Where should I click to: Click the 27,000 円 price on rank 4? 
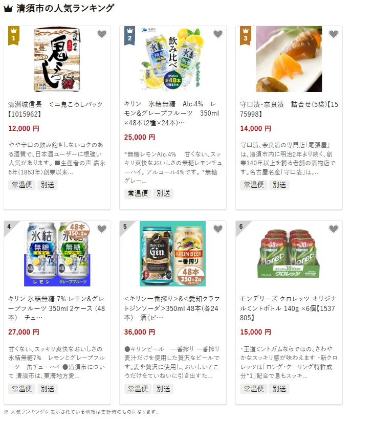pyautogui.click(x=24, y=332)
